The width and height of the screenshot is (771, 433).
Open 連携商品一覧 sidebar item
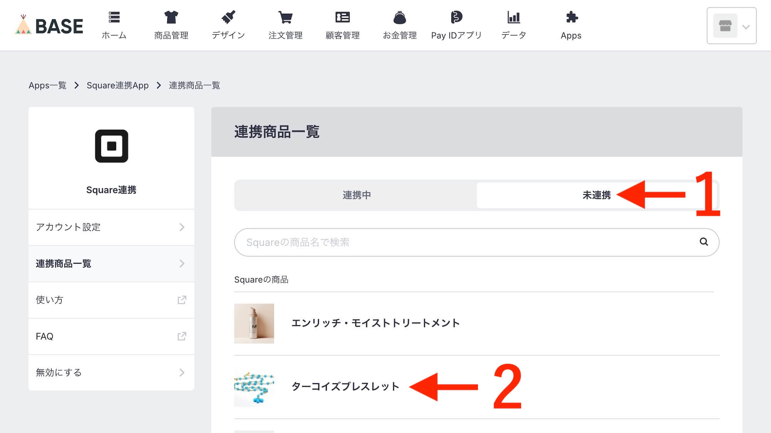(111, 264)
